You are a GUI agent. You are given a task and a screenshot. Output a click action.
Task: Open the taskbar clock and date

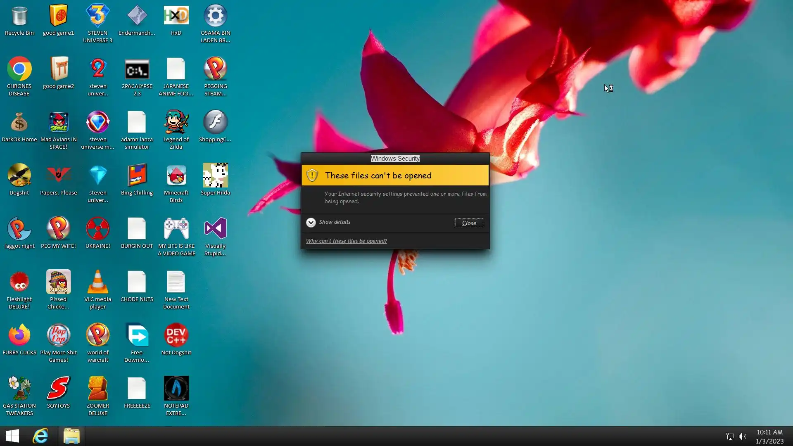pos(769,437)
